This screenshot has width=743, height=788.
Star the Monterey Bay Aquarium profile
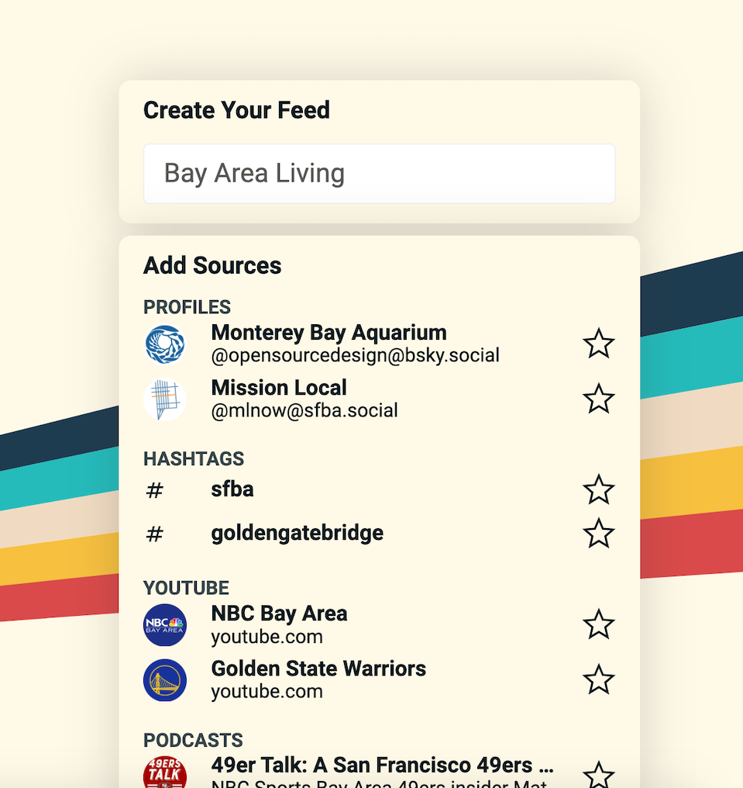tap(598, 344)
